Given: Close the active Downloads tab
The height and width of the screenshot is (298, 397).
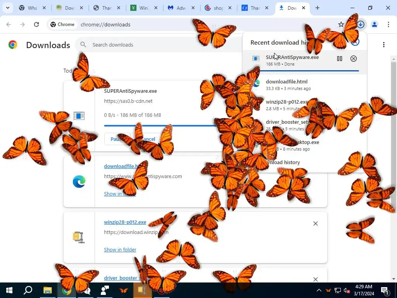Looking at the screenshot, I should [x=303, y=8].
